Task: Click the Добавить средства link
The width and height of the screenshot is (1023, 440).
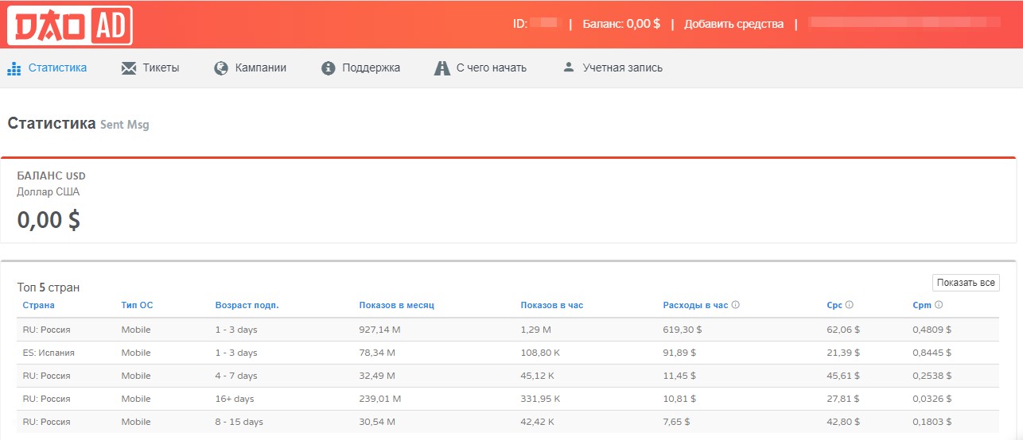Action: pos(733,24)
